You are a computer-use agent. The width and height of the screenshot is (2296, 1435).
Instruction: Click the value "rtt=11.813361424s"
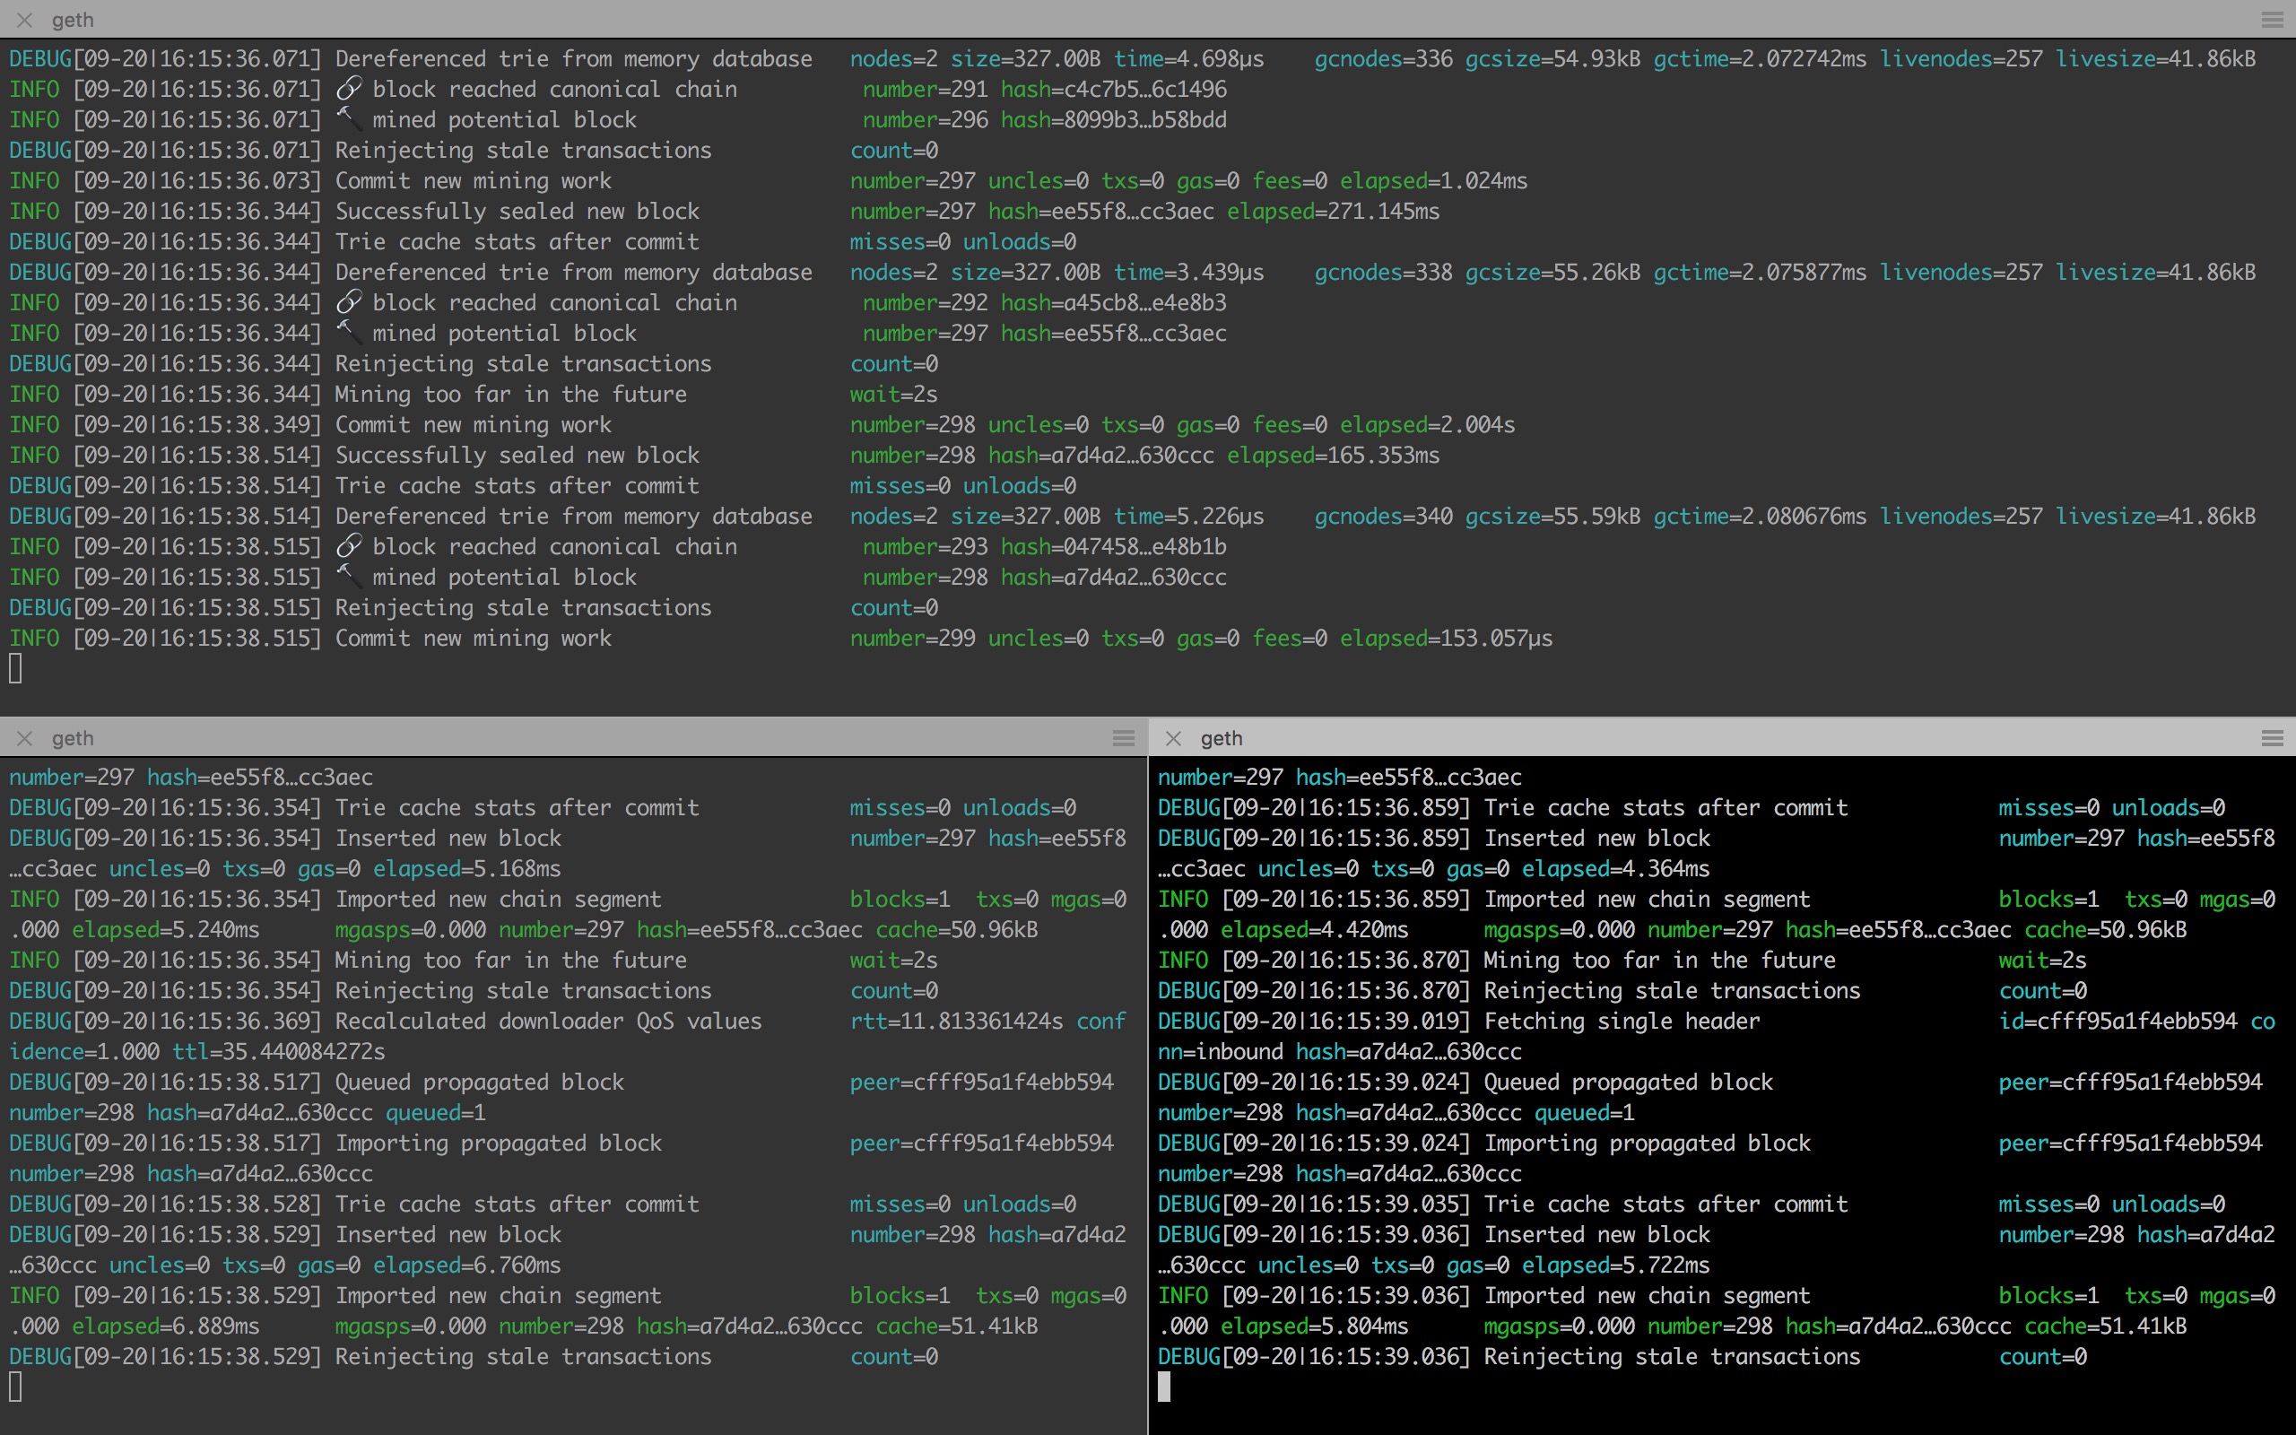coord(956,1022)
